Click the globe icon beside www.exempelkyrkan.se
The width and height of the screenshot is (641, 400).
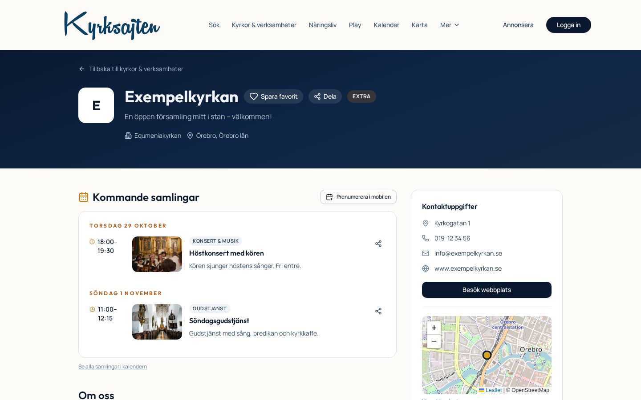[426, 268]
